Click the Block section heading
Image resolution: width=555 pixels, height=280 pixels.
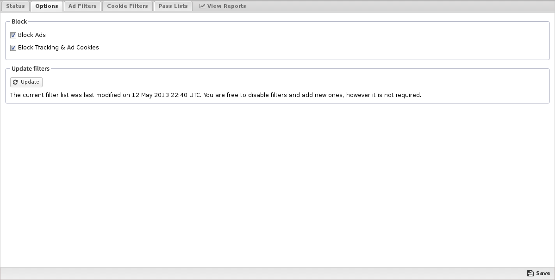[19, 22]
